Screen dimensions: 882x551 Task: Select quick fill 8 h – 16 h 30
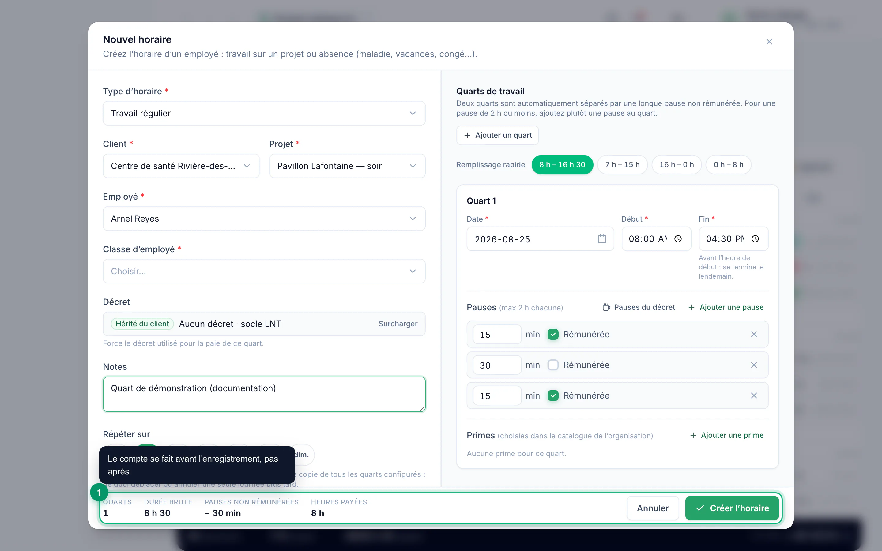click(562, 165)
